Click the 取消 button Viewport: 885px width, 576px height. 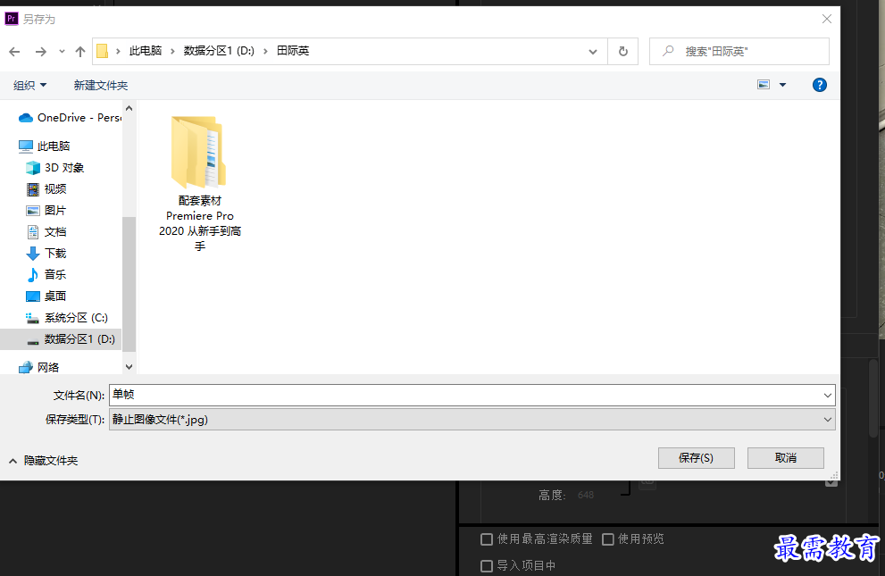click(785, 458)
